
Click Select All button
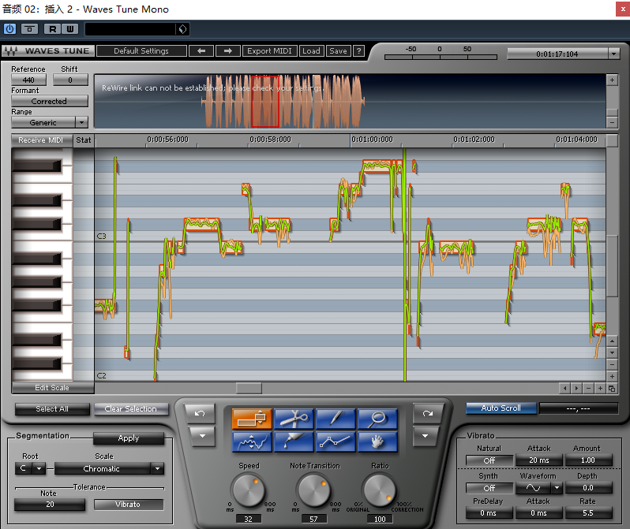[x=52, y=409]
